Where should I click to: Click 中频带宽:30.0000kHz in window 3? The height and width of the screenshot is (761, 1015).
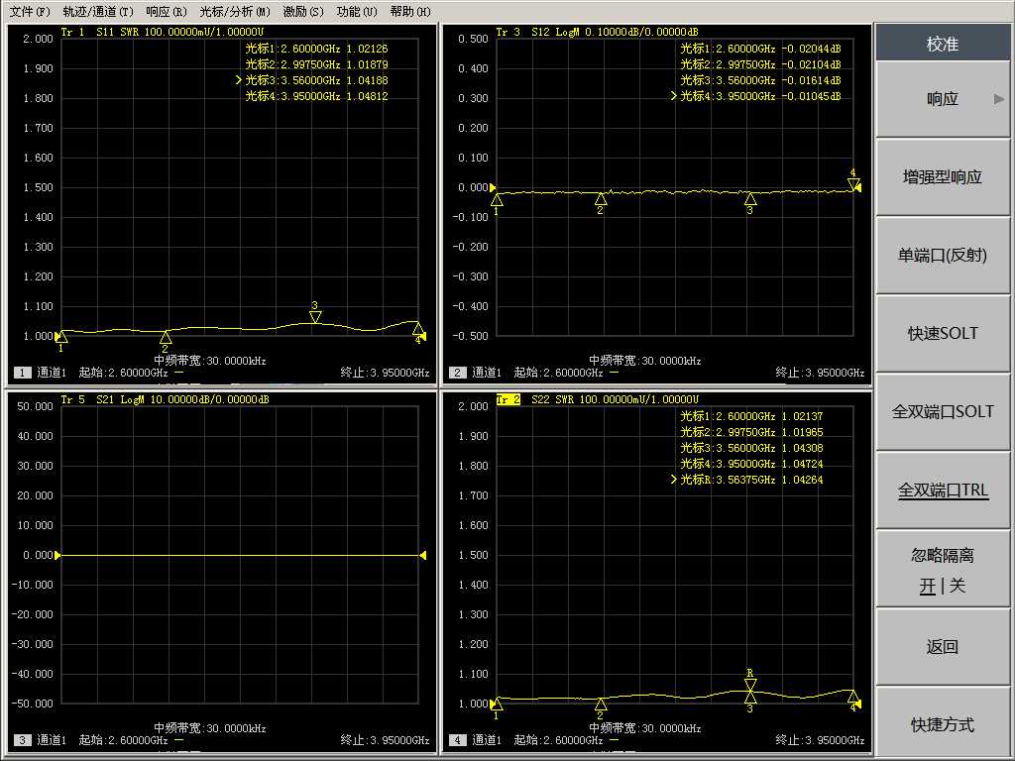click(210, 728)
